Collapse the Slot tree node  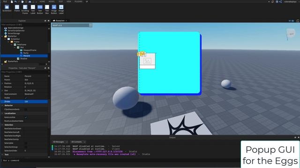tap(15, 48)
